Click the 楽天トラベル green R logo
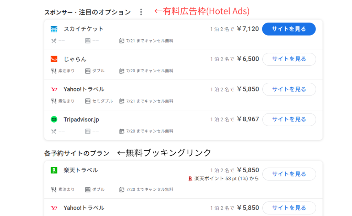This screenshot has height=216, width=352. tap(54, 170)
